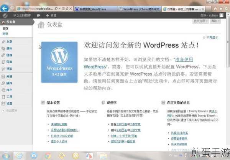The width and height of the screenshot is (230, 160).
Task: Open the 准备使用 WordPress documentation link
Action: (184, 59)
